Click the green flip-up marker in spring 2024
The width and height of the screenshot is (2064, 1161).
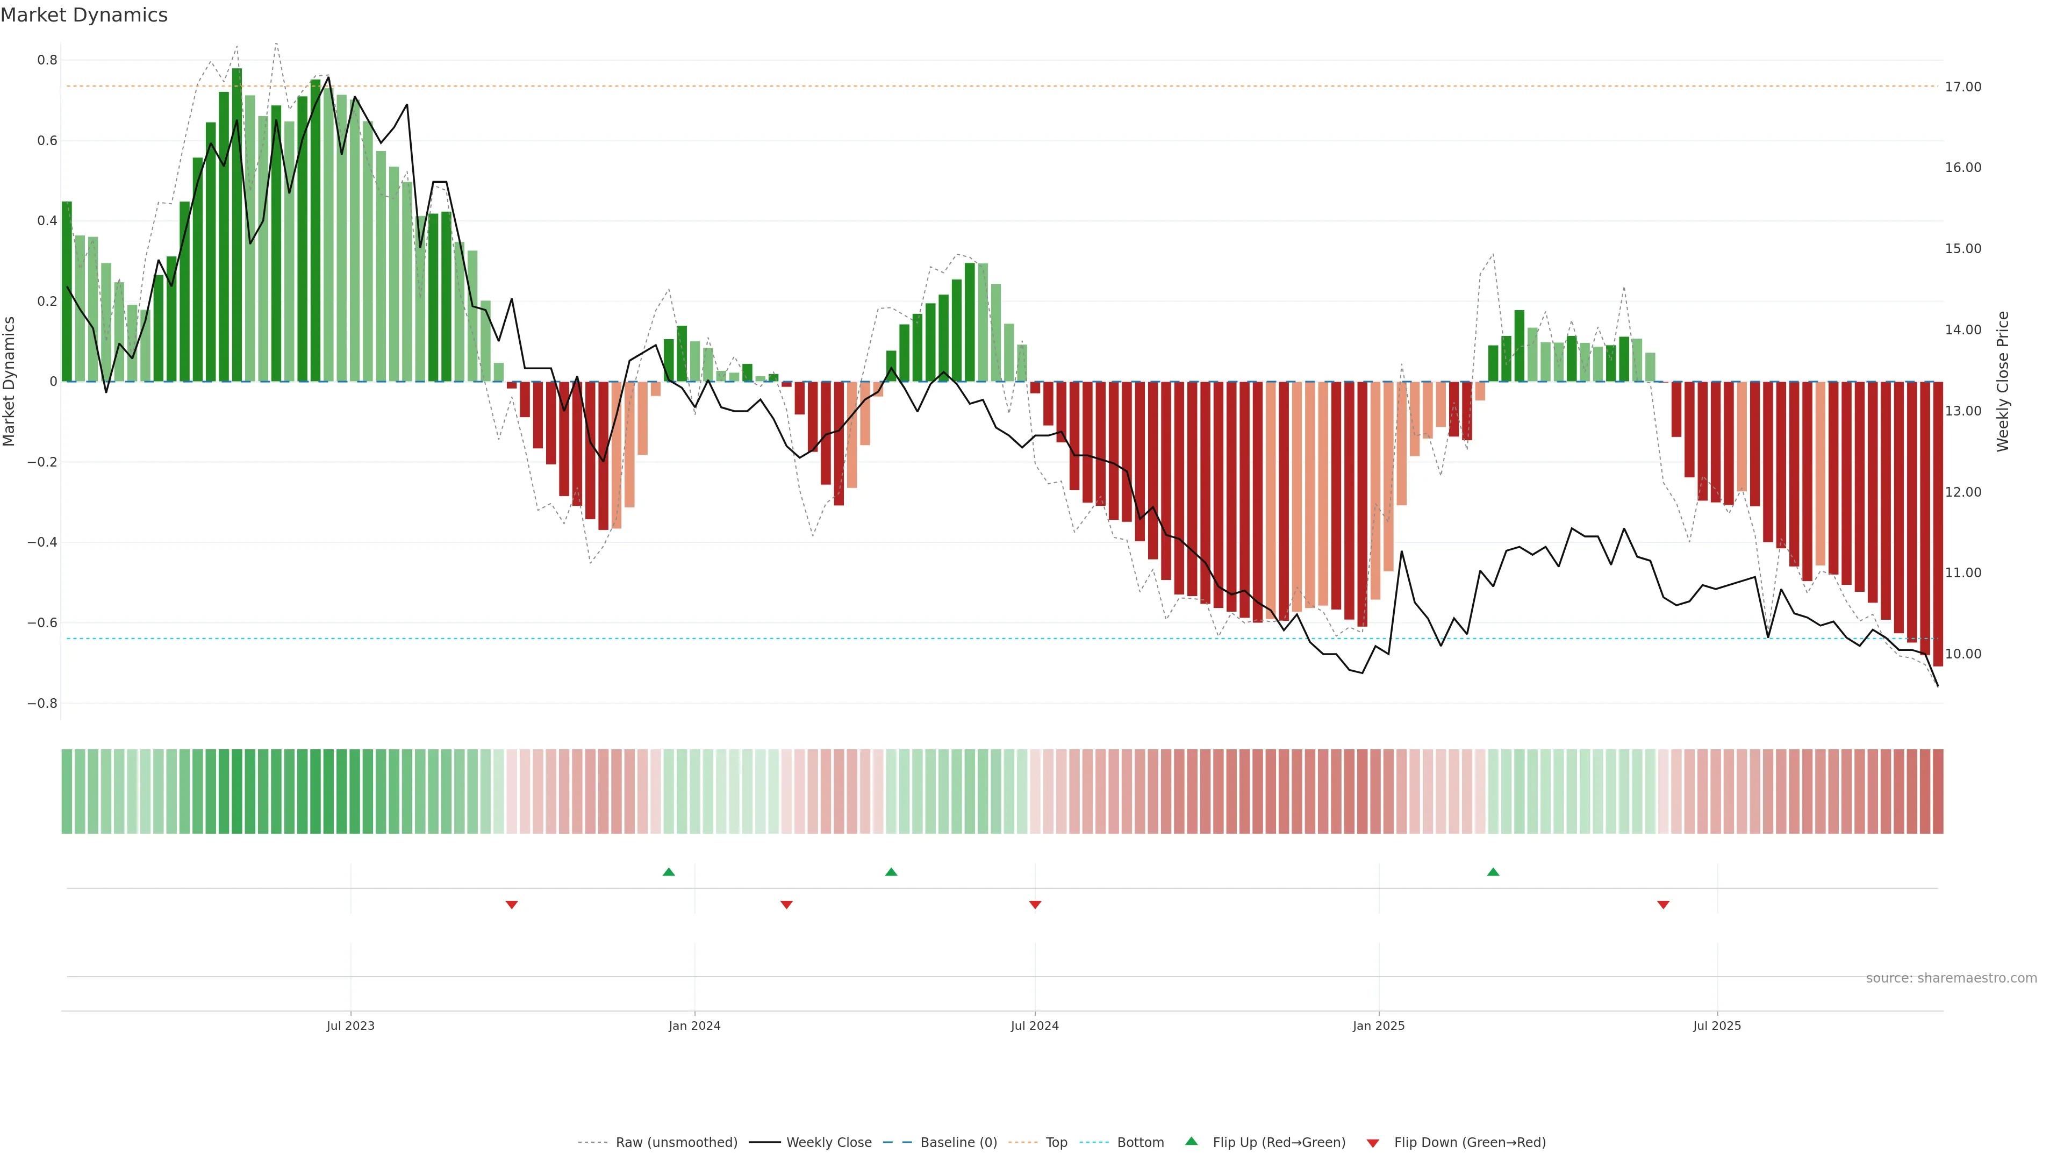tap(891, 872)
